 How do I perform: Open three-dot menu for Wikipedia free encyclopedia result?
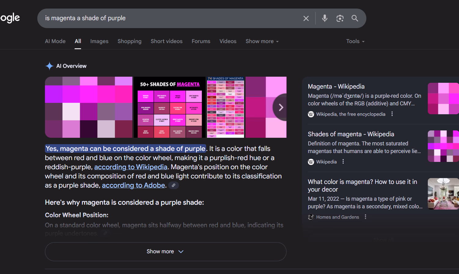392,114
